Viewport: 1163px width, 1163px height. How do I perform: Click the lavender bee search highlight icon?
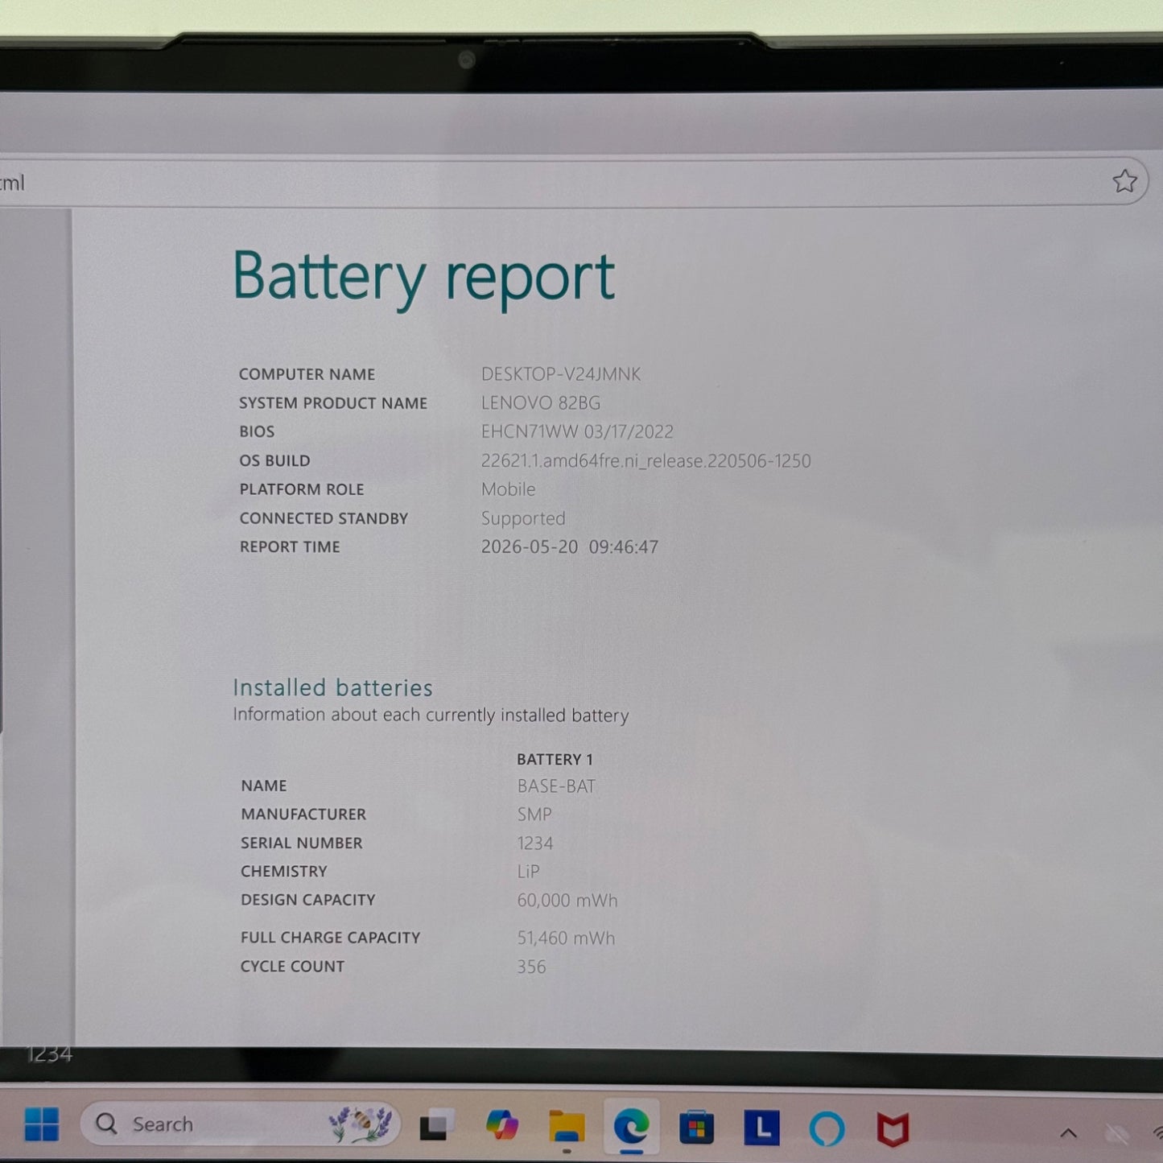pyautogui.click(x=360, y=1124)
